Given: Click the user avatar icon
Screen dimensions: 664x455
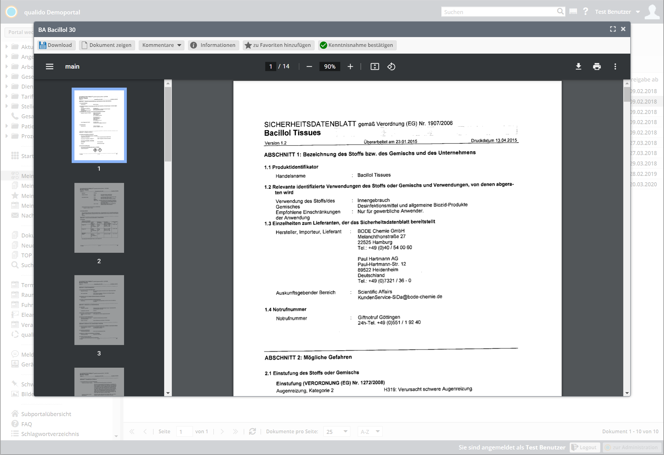Looking at the screenshot, I should pos(652,12).
